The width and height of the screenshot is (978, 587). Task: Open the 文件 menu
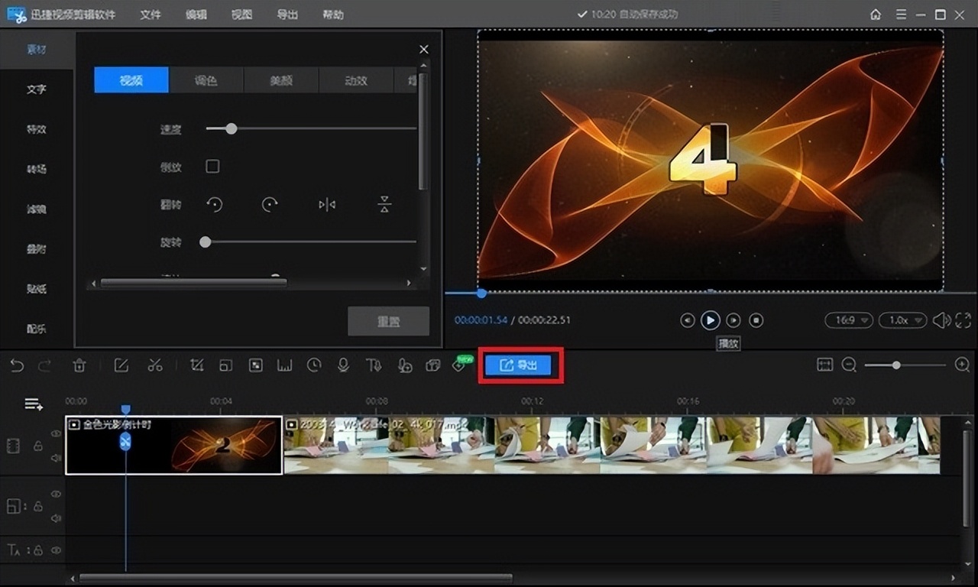[151, 15]
